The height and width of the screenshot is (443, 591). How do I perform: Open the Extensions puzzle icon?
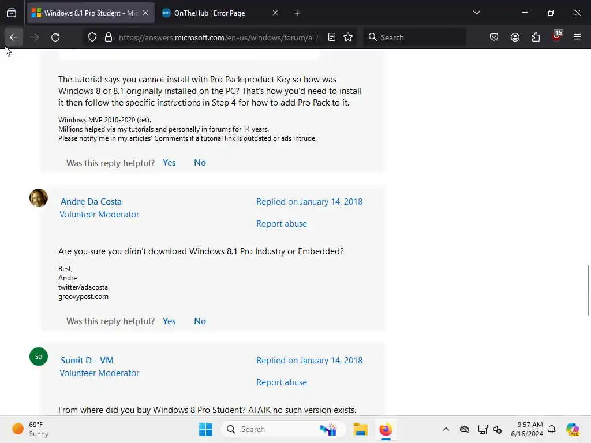[536, 37]
